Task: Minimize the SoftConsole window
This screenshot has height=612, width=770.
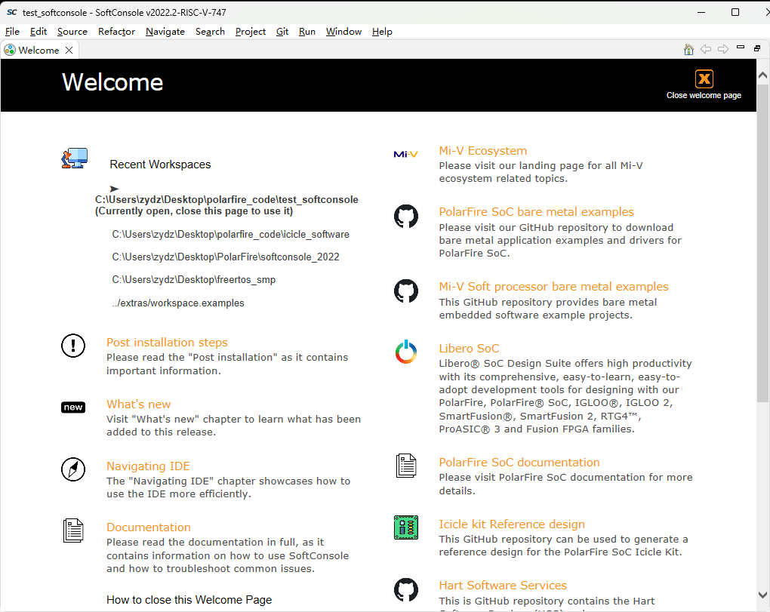Action: click(701, 12)
